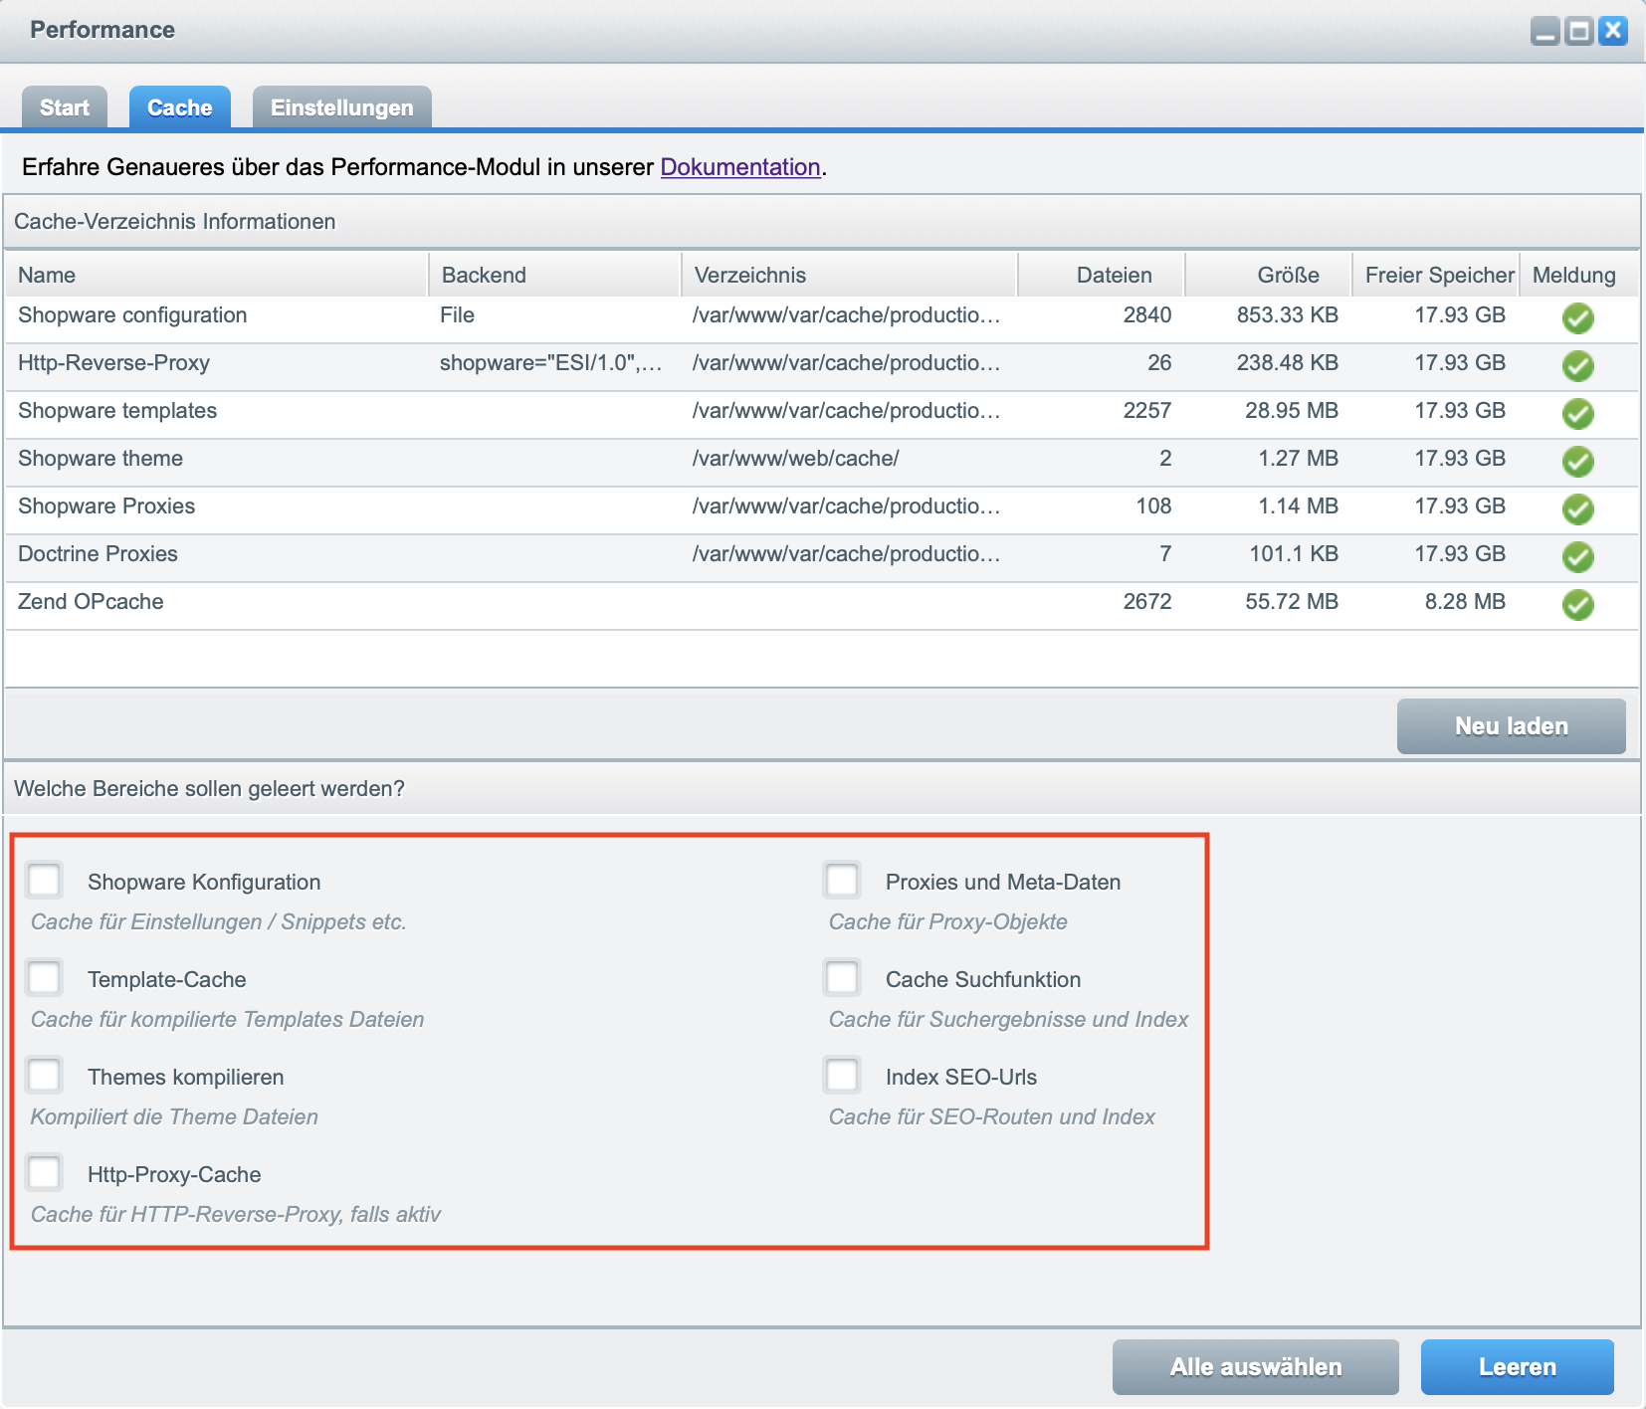1646x1409 pixels.
Task: Click the Leeren button
Action: click(1518, 1367)
